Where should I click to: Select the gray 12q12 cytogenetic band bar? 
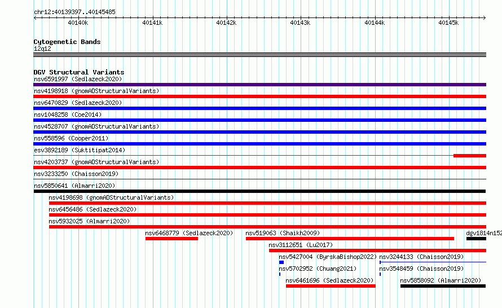(259, 55)
